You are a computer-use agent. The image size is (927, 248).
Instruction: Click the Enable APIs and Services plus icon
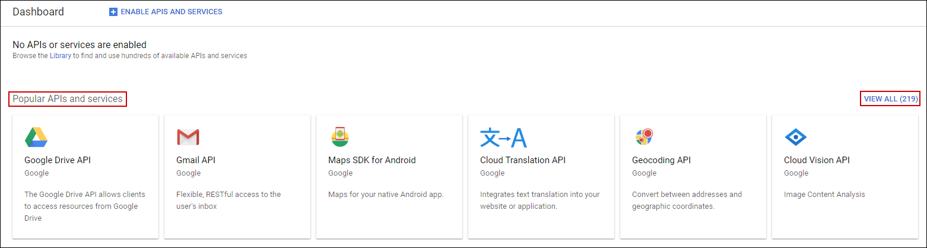113,12
